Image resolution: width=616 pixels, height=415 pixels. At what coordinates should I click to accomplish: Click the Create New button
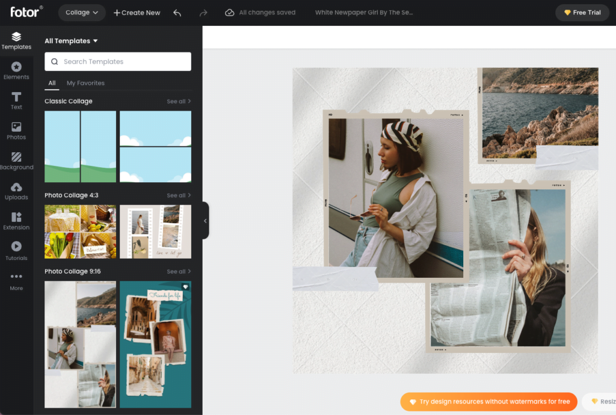[x=137, y=12]
